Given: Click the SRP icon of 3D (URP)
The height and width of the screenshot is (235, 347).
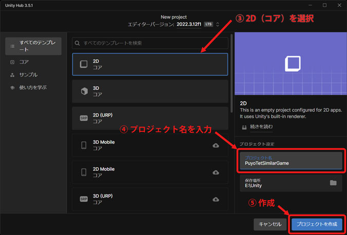Looking at the screenshot, I should point(84,199).
